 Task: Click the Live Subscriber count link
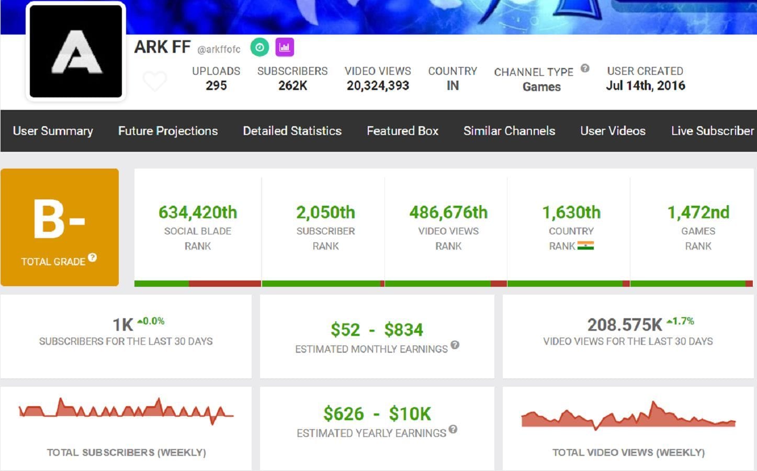711,131
